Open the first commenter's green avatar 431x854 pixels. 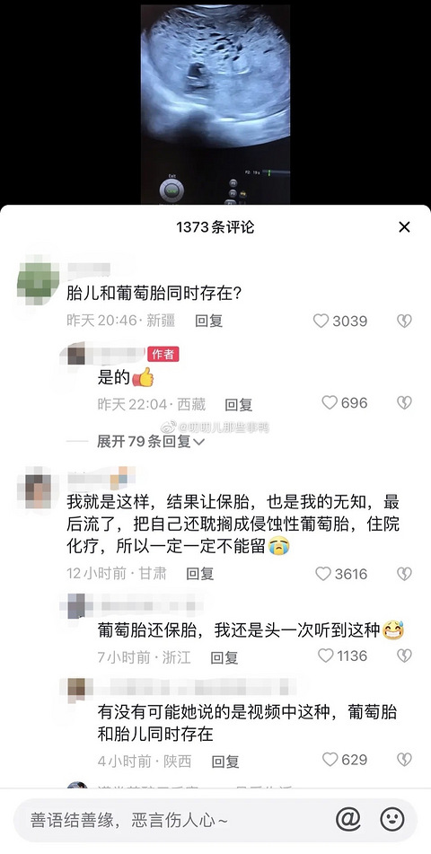coord(38,280)
